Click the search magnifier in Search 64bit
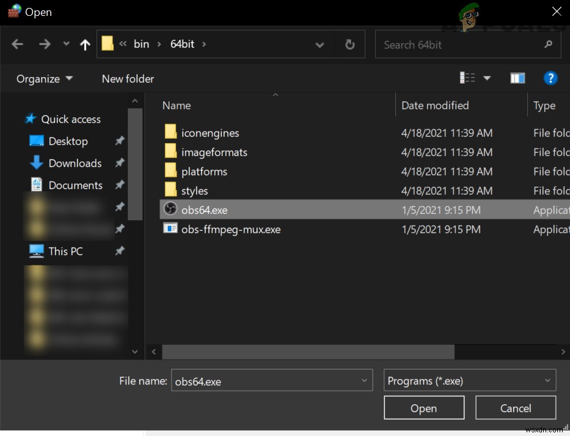Image resolution: width=570 pixels, height=436 pixels. [548, 44]
